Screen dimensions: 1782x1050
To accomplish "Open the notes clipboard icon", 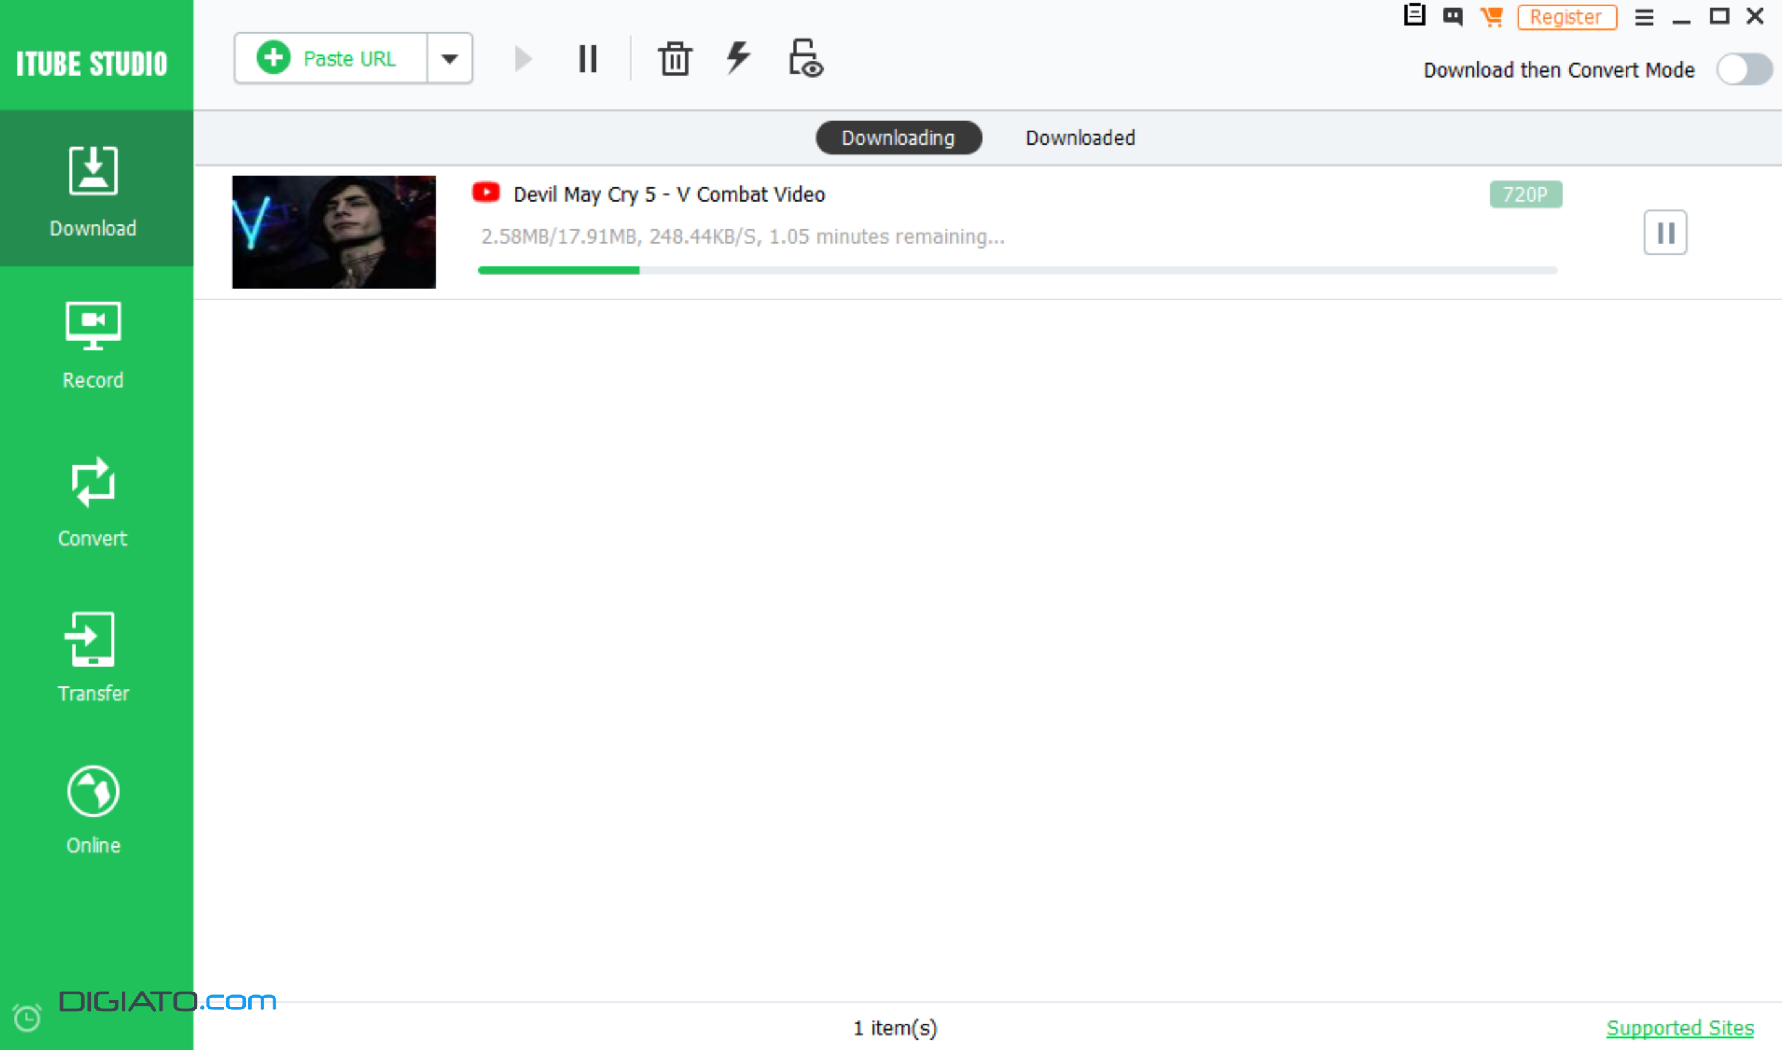I will (1414, 15).
